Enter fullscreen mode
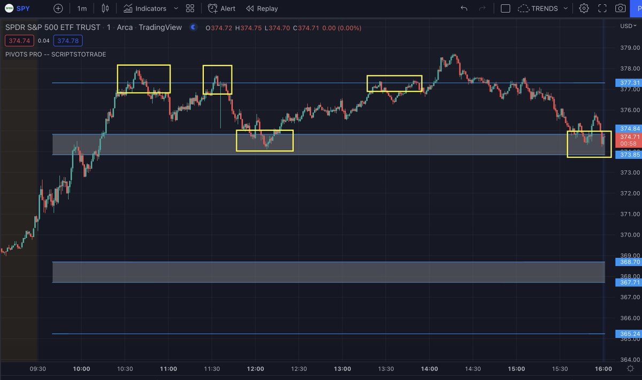The image size is (642, 380). point(602,9)
